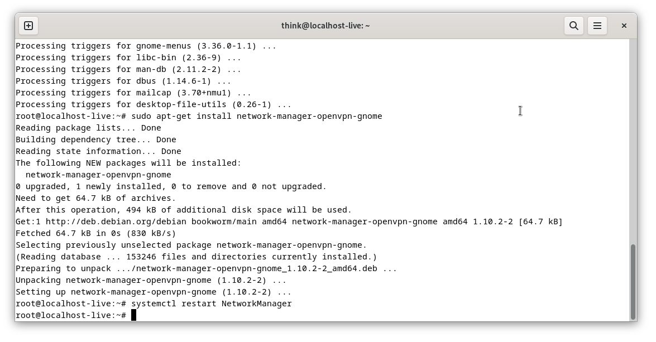Click the Setting up network-manager-openvpn-gnome line
Screen dimensions: 656x342
point(154,292)
